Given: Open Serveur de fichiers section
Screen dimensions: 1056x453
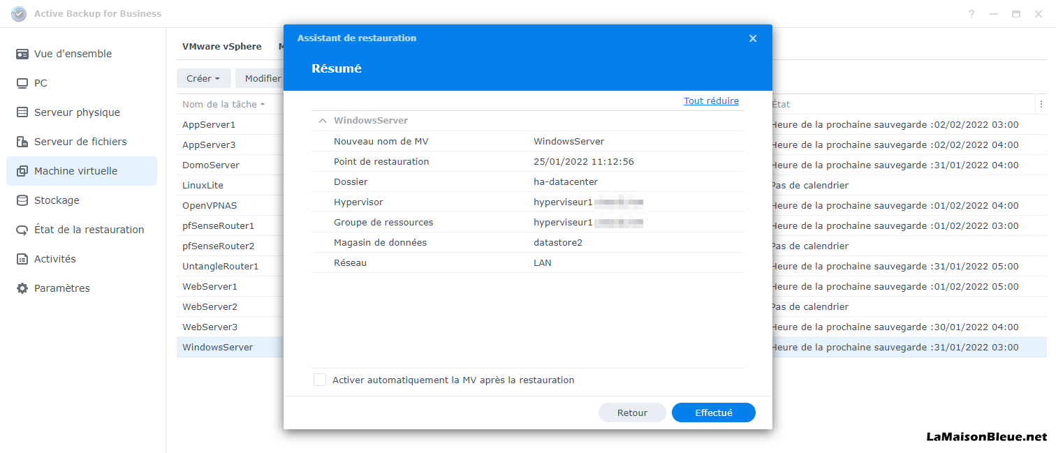Looking at the screenshot, I should coord(82,142).
